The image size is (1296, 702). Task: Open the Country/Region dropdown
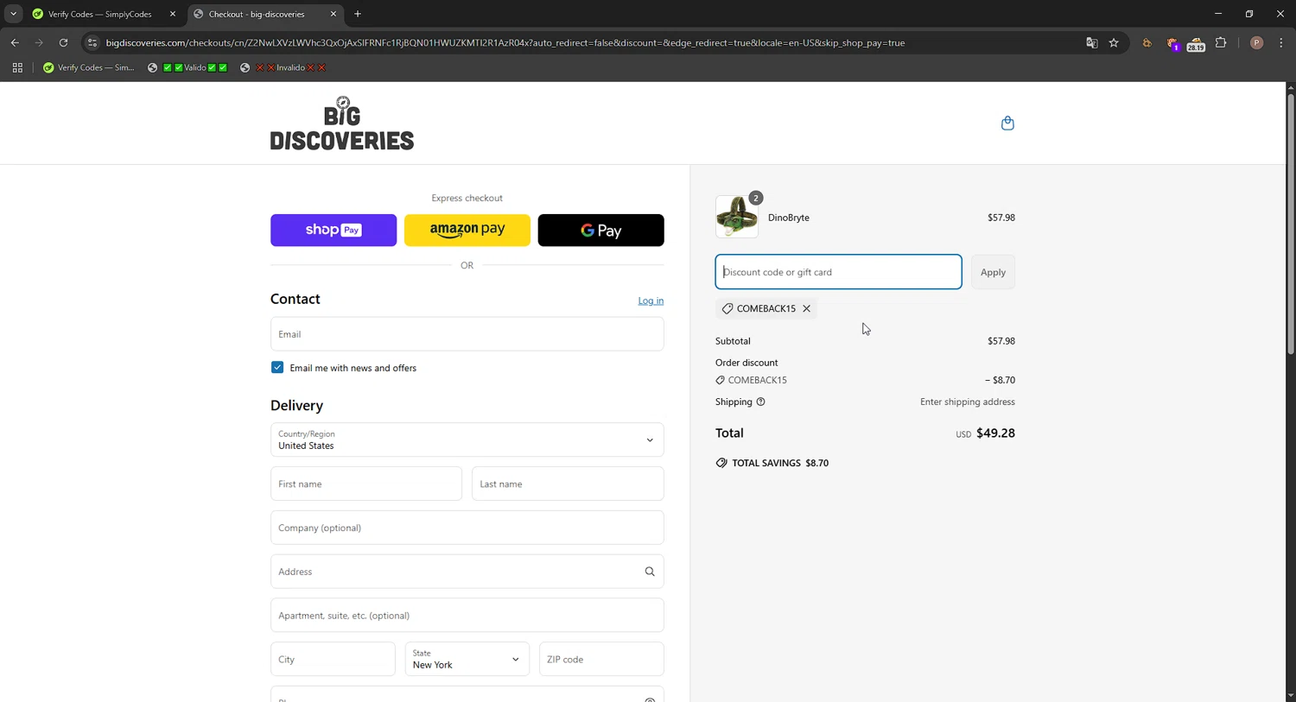pos(467,440)
